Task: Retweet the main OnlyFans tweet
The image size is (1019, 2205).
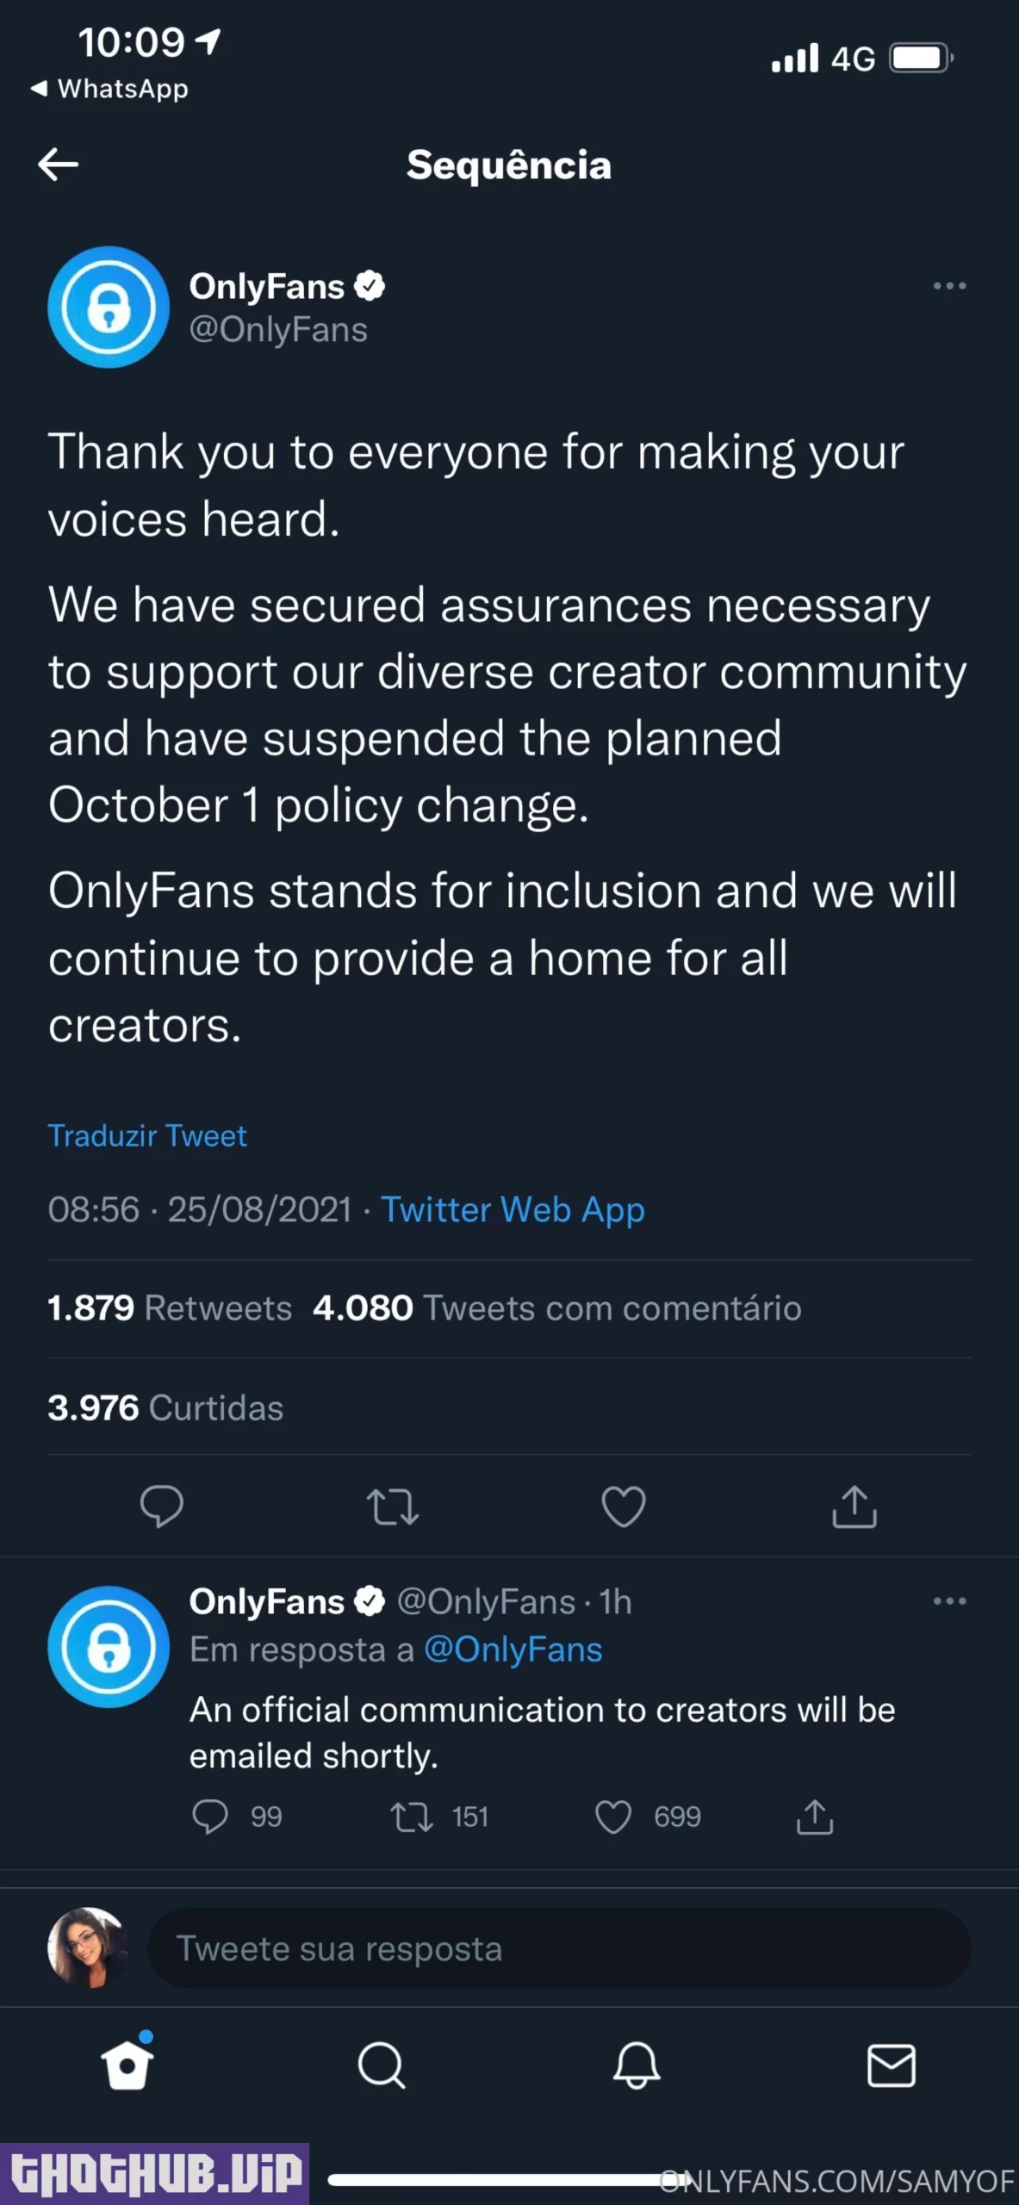Action: 393,1506
